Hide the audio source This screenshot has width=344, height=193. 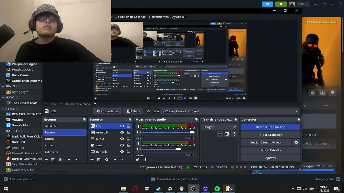[x=122, y=139]
